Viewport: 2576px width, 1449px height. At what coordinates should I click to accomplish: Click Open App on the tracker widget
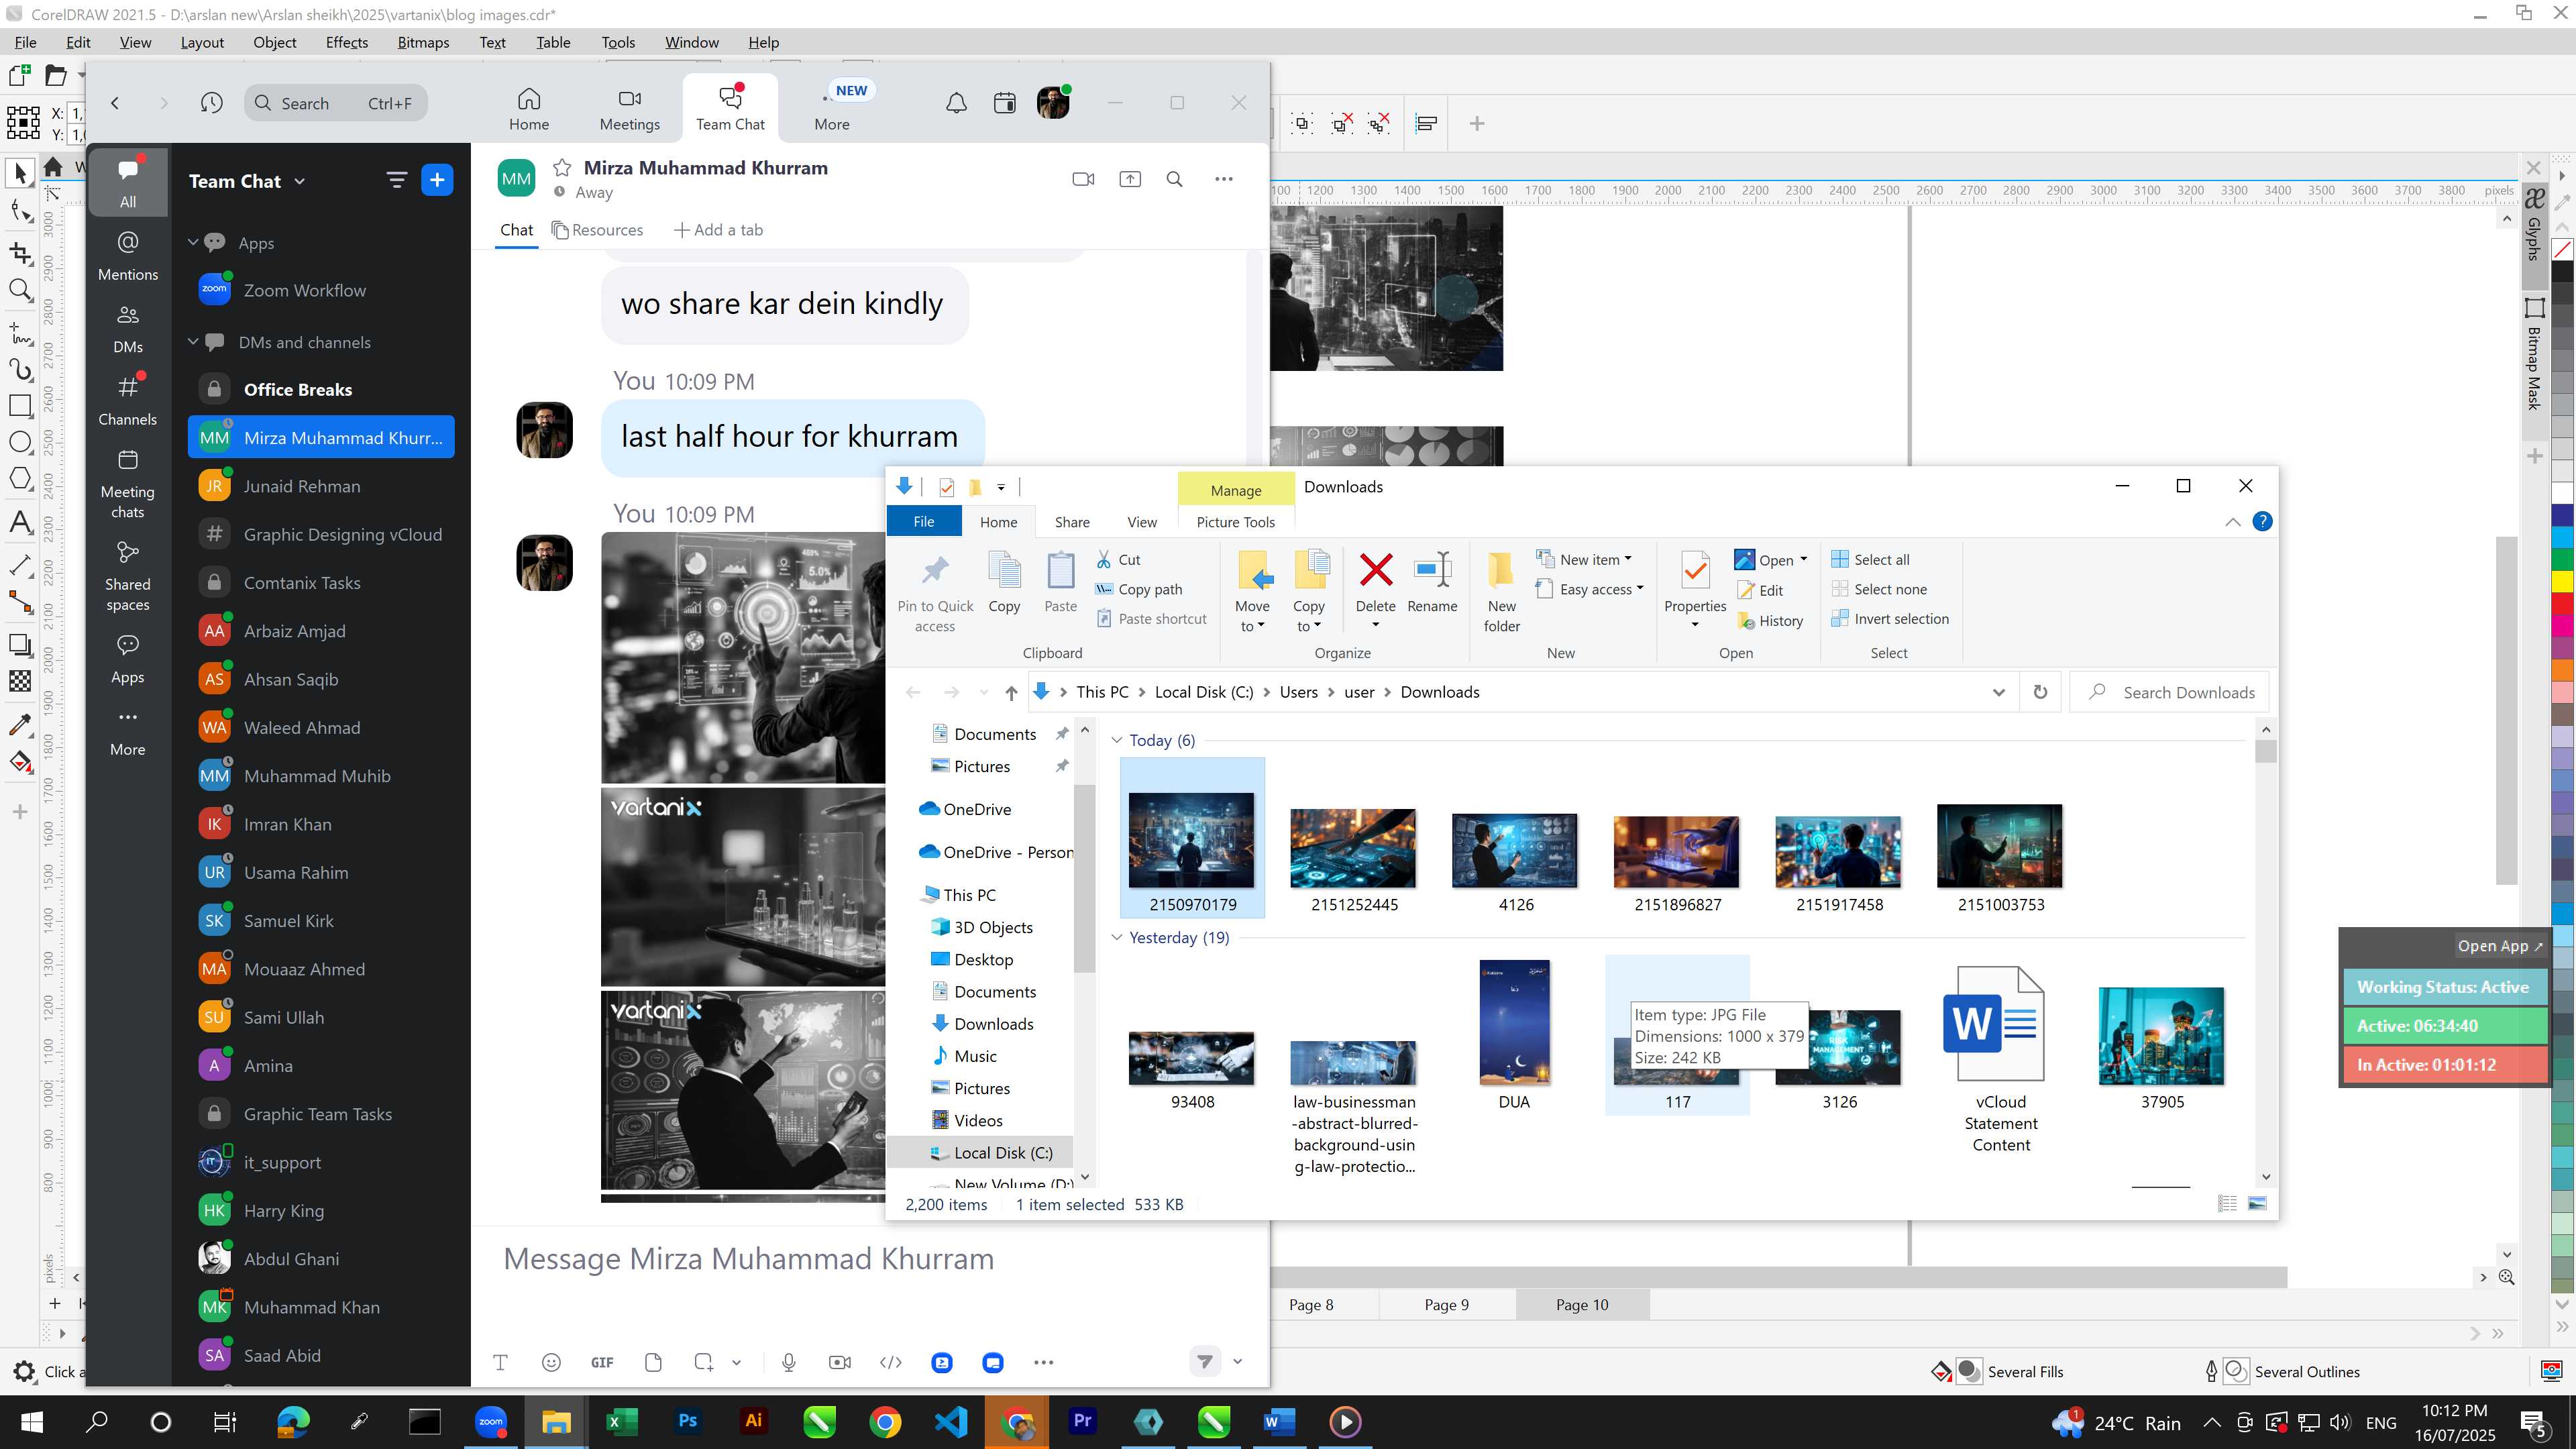pyautogui.click(x=2499, y=946)
